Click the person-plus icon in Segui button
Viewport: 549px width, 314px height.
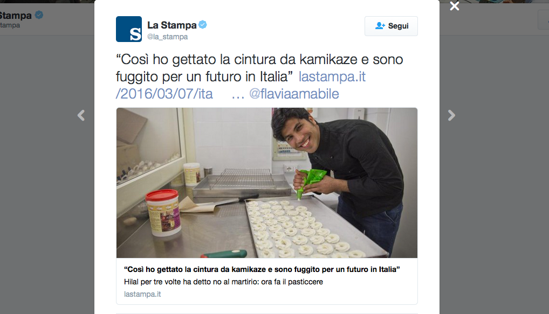click(380, 25)
